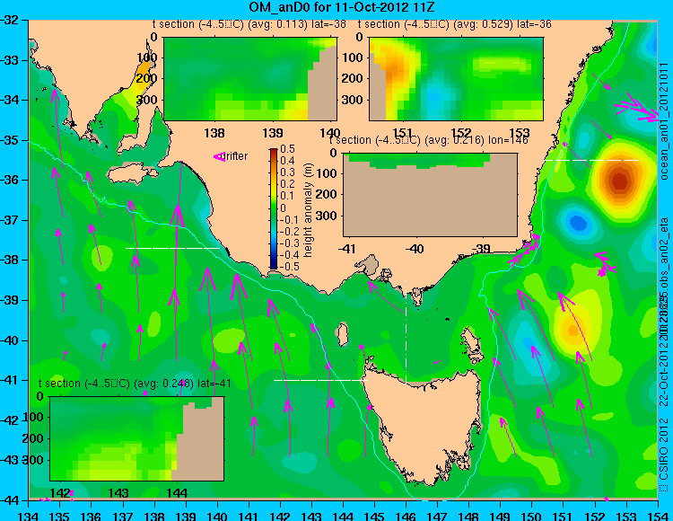Click the '151' axis label of lat=-36 inset
Image resolution: width=673 pixels, height=521 pixels.
(403, 132)
